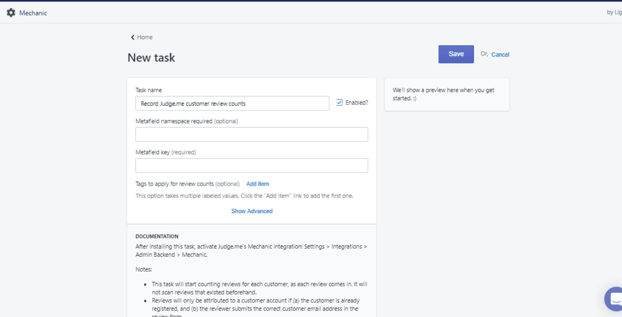Image resolution: width=622 pixels, height=317 pixels.
Task: Focus the Task name text field
Action: tap(232, 103)
